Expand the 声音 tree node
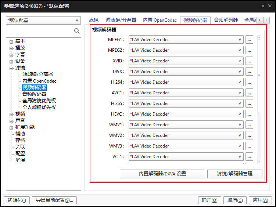Image resolution: width=276 pixels, height=207 pixels. coord(11,121)
